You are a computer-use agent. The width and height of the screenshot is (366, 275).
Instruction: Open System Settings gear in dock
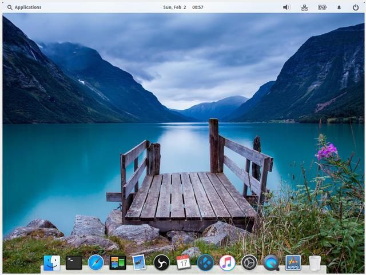[249, 262]
